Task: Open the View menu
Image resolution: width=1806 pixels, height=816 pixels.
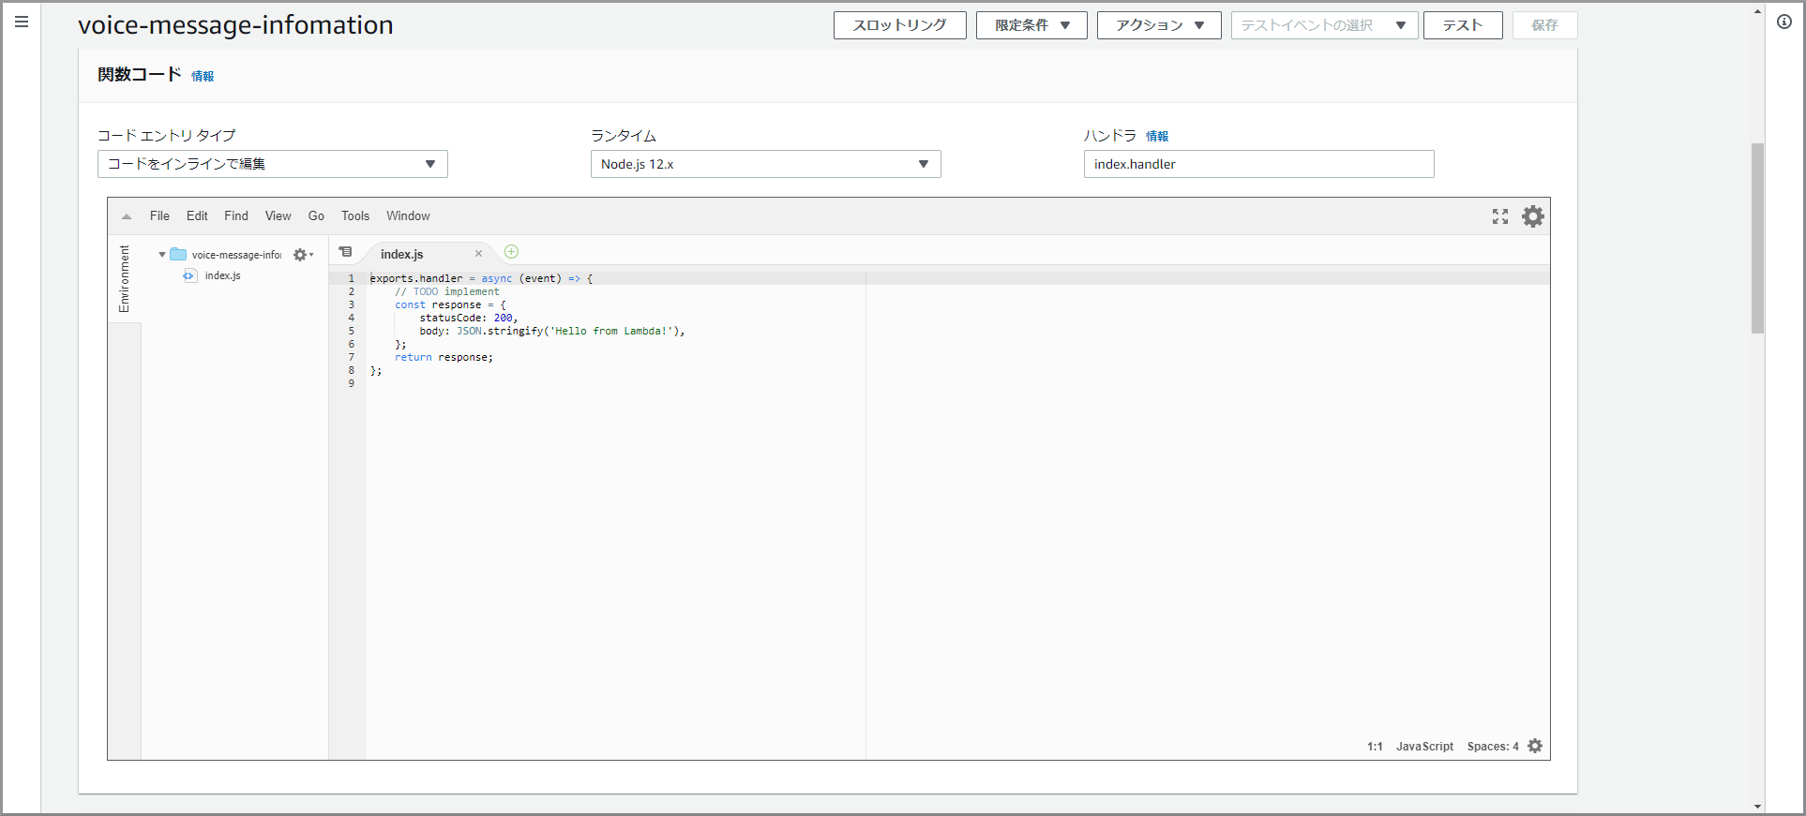Action: (x=278, y=216)
